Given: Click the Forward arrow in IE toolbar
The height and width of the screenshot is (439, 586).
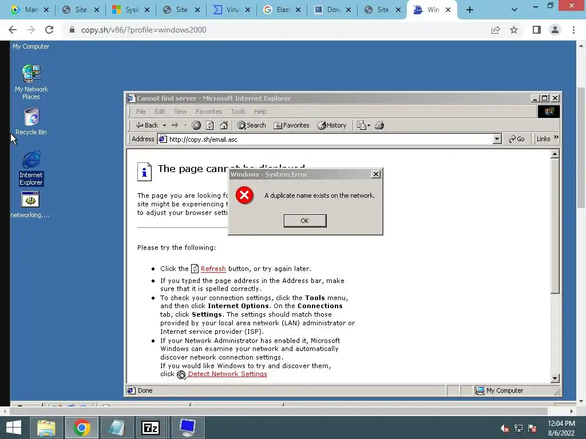Looking at the screenshot, I should 175,125.
